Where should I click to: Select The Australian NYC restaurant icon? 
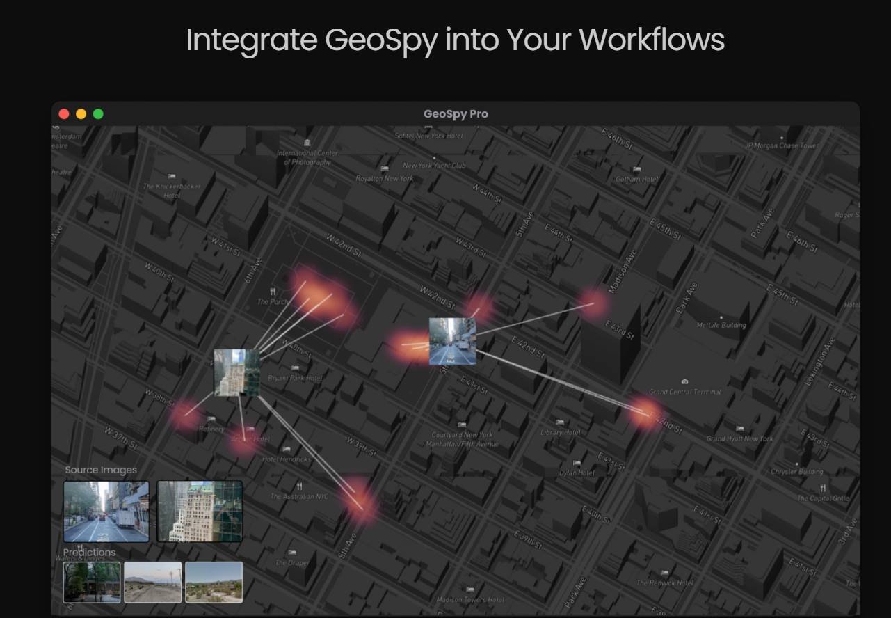pyautogui.click(x=299, y=486)
